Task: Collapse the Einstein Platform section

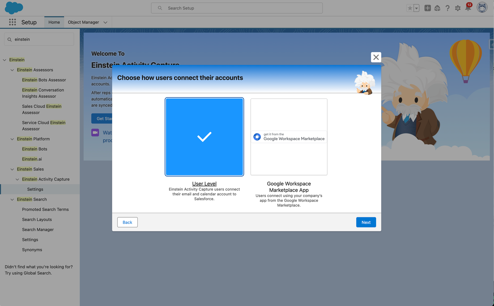Action: (x=12, y=139)
